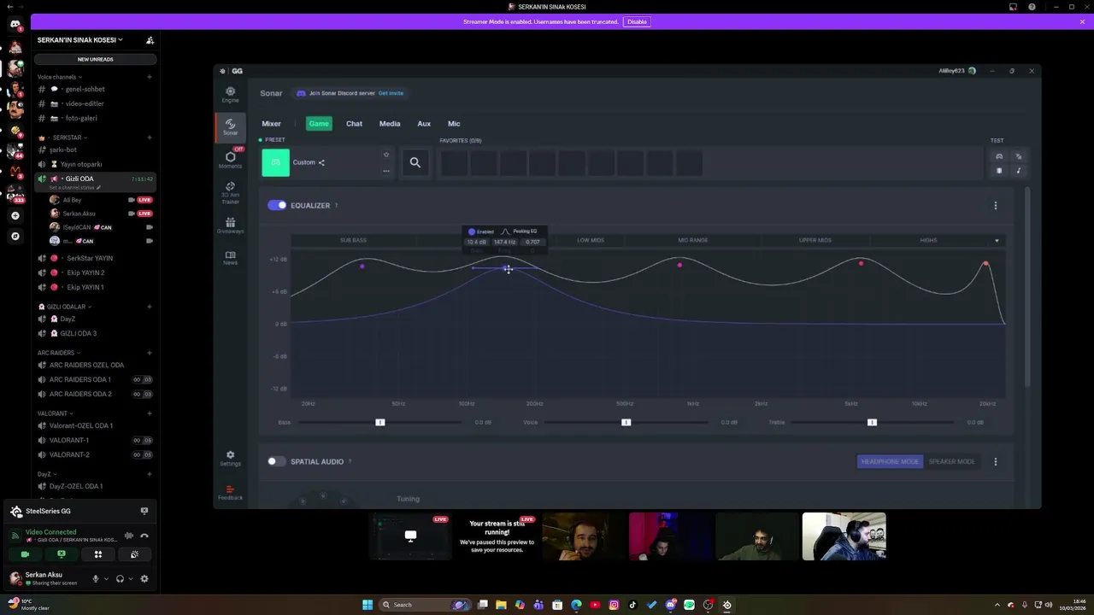Click the 1kHz equalizer band point
1094x615 pixels.
click(x=679, y=265)
